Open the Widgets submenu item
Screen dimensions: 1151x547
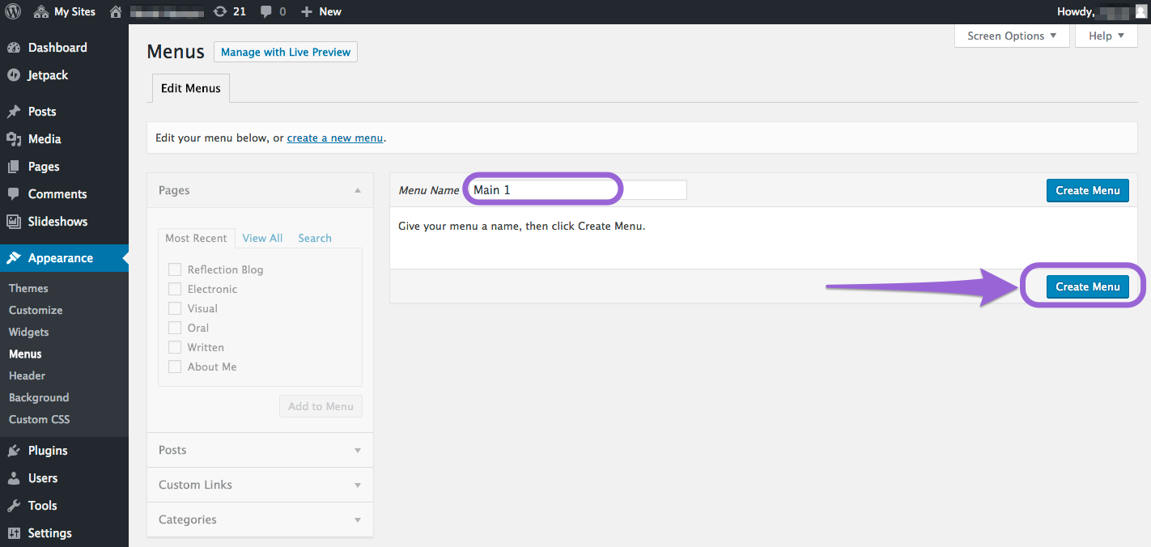28,332
